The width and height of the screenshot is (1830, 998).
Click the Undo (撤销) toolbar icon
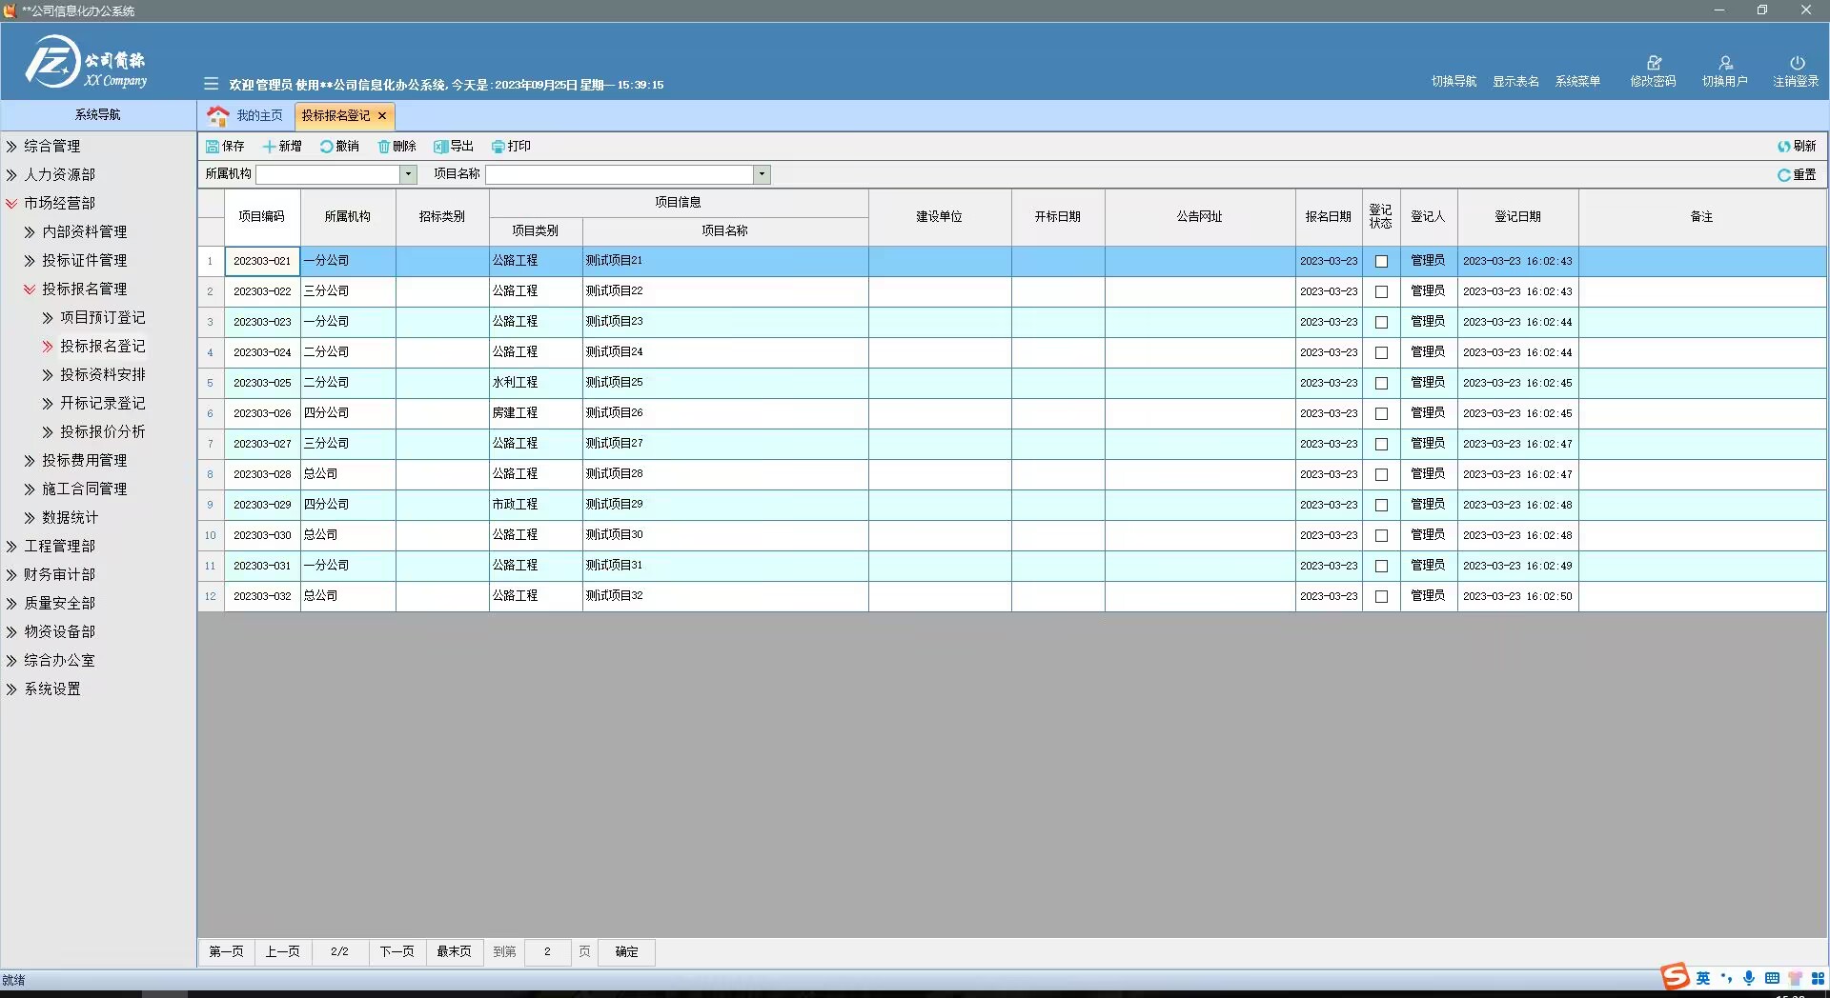327,147
